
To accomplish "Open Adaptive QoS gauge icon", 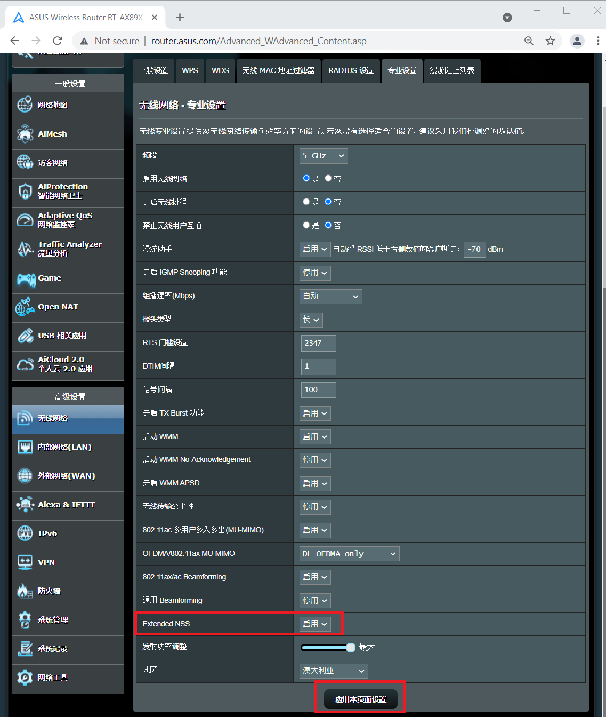I will [x=25, y=220].
